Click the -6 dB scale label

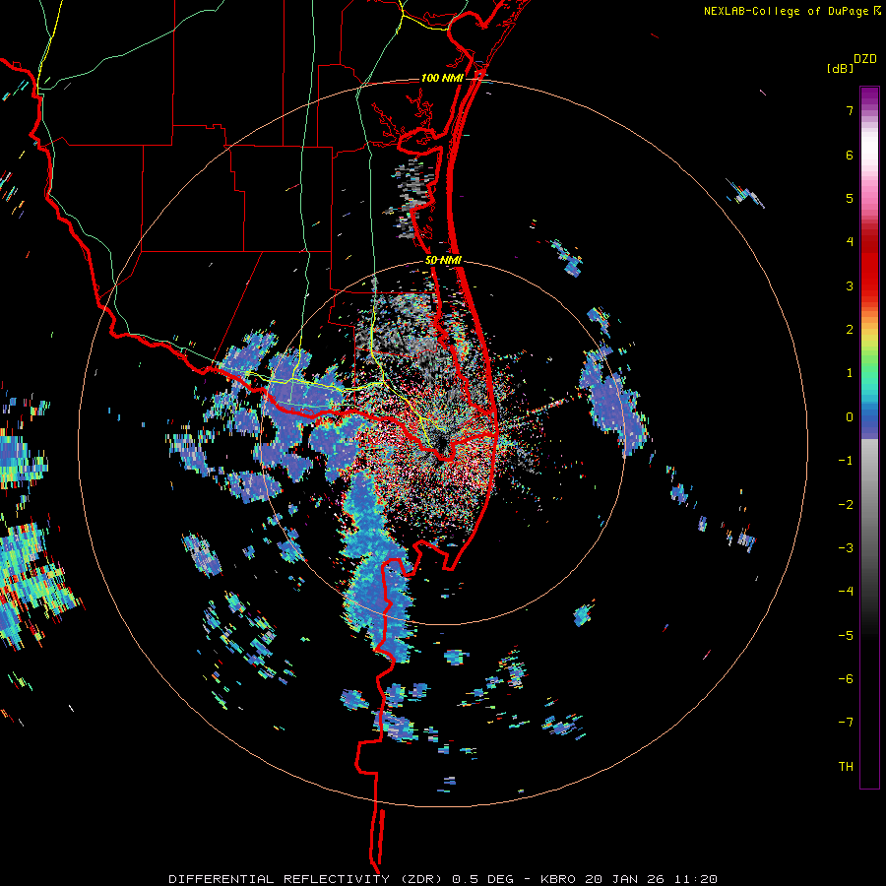(846, 679)
